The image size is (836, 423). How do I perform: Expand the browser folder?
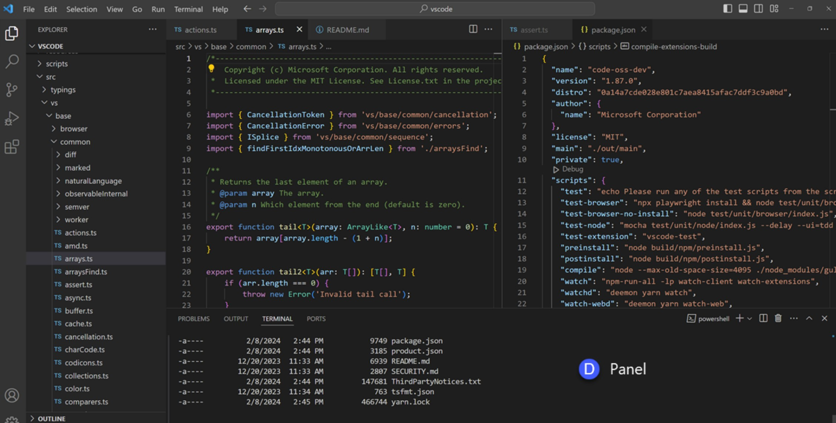[x=96, y=129]
